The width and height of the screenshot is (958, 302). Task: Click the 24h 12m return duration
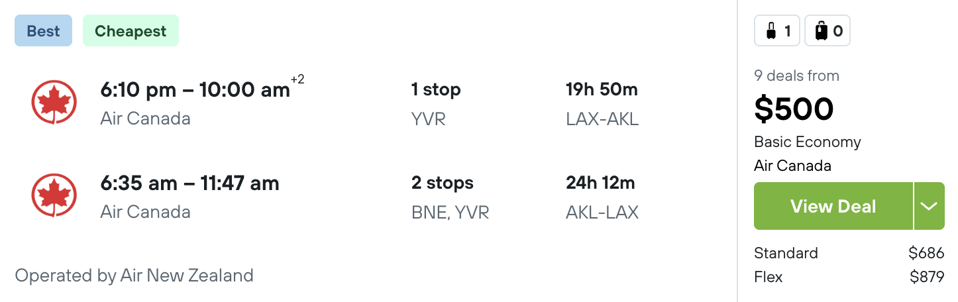click(x=600, y=183)
